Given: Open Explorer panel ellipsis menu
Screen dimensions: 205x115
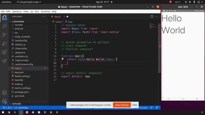Looking at the screenshot, I should (x=44, y=17).
